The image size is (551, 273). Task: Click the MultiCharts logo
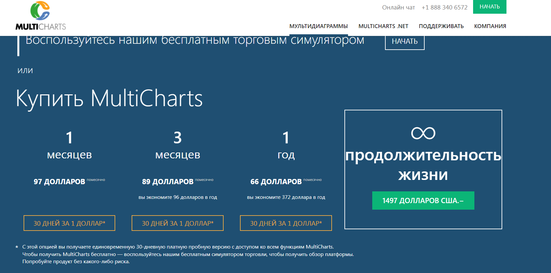click(41, 16)
